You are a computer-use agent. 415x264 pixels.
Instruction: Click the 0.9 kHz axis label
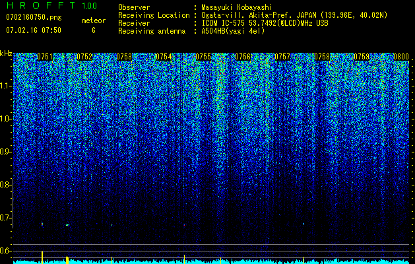[5, 152]
